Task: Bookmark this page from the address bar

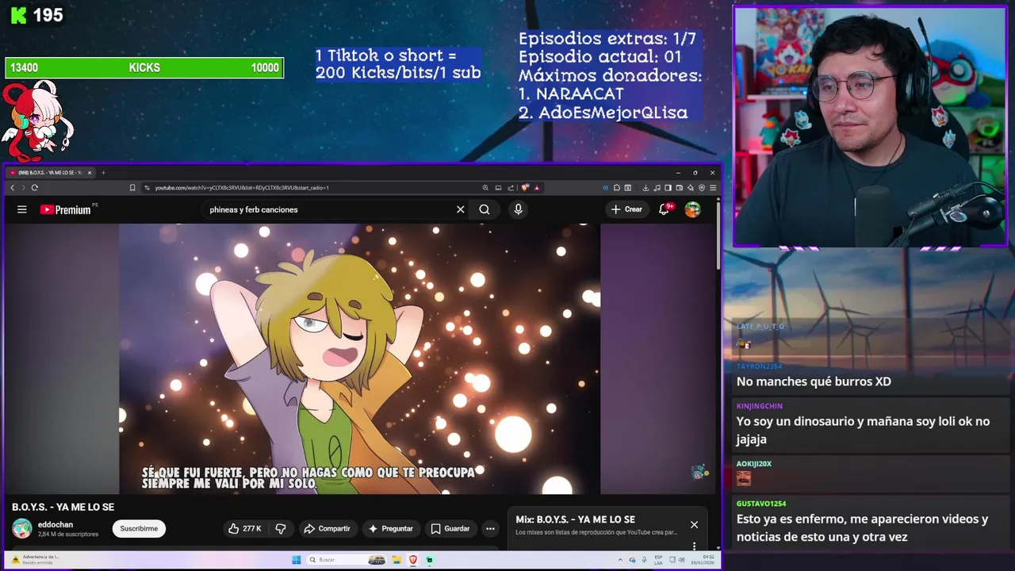Action: (132, 188)
